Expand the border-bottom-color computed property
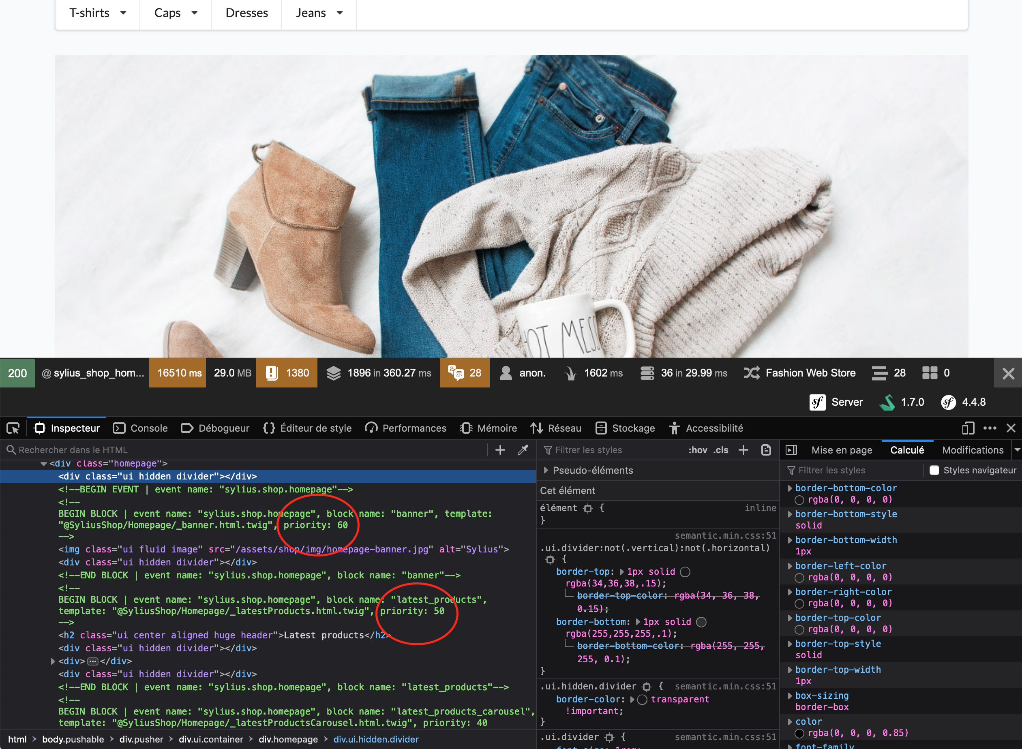Screen dimensions: 1022x749 click(x=790, y=488)
